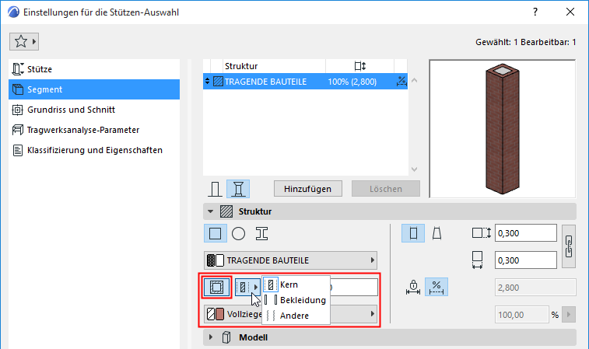
Task: Close the Stützen-Auswahl settings dialog
Action: point(570,12)
